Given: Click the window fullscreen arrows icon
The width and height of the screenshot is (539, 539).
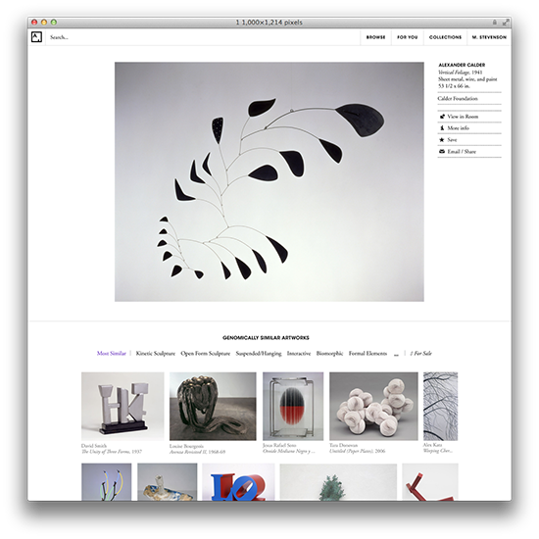Looking at the screenshot, I should click(x=506, y=23).
